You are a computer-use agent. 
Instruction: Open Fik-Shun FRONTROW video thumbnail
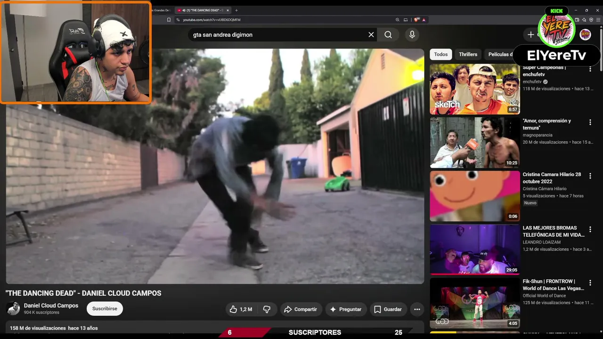point(475,303)
